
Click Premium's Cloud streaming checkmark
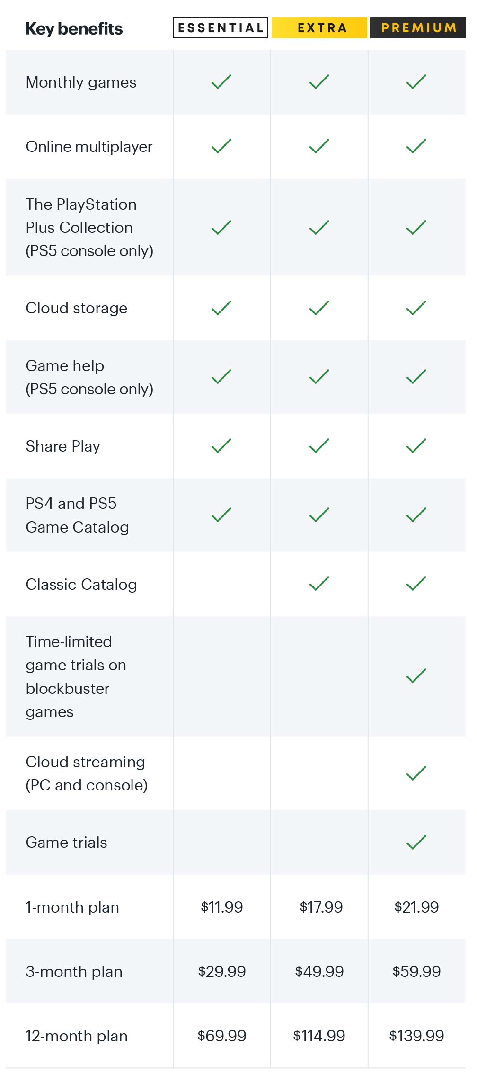(x=416, y=773)
